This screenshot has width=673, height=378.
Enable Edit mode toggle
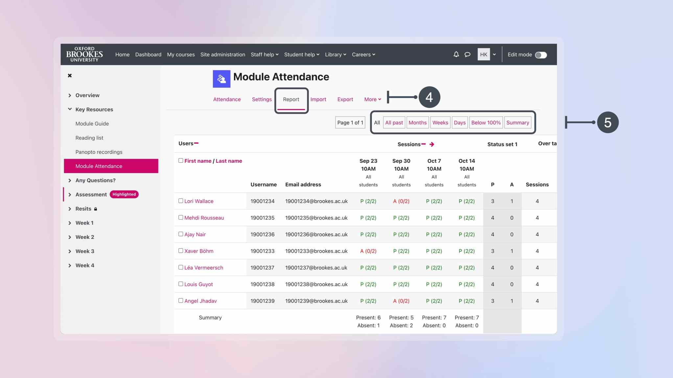[541, 55]
